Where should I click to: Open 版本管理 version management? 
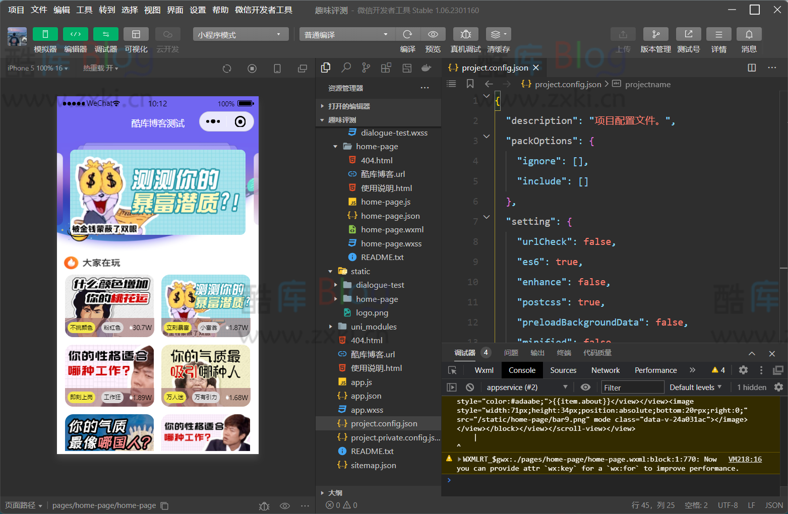[655, 34]
